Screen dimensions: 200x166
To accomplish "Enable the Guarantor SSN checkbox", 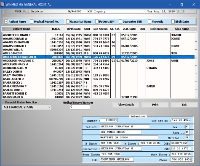I will click(120, 21).
